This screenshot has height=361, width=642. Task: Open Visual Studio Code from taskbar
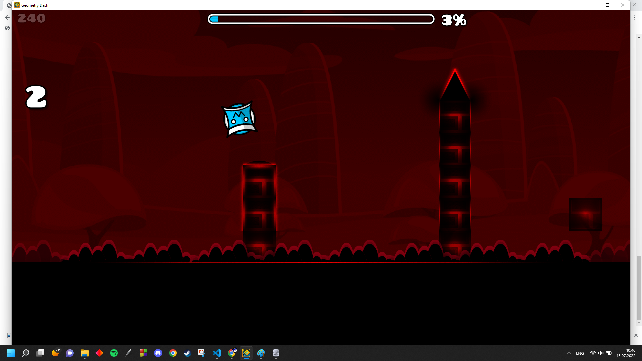tap(217, 353)
